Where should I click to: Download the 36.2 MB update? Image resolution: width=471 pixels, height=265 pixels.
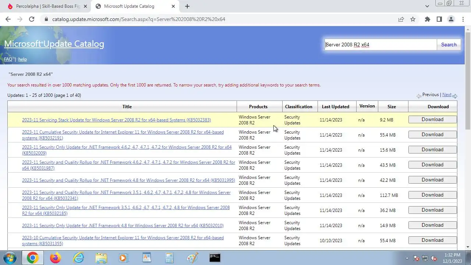432,210
